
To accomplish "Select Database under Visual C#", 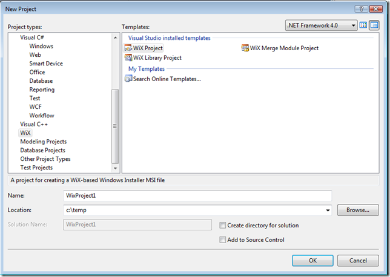I will point(41,81).
